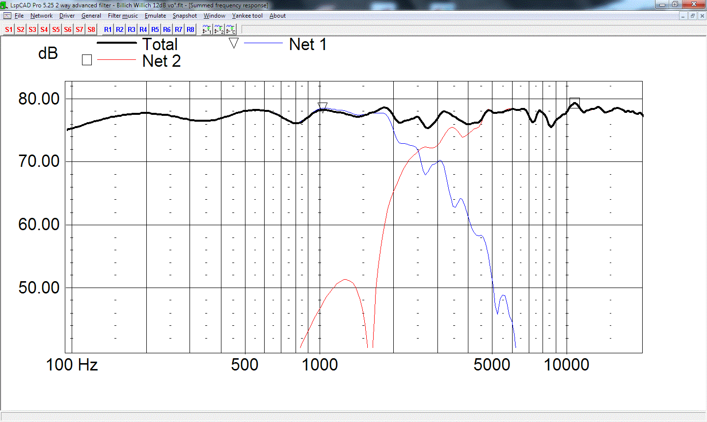This screenshot has height=422, width=707.
Task: Open the File menu
Action: coord(19,16)
